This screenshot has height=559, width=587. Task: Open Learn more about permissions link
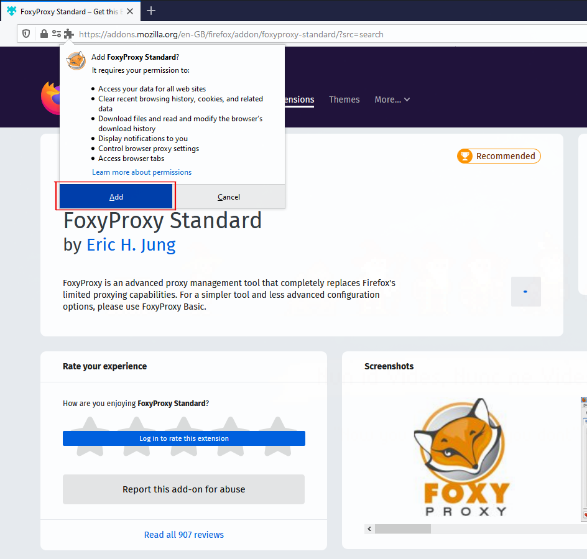[142, 172]
